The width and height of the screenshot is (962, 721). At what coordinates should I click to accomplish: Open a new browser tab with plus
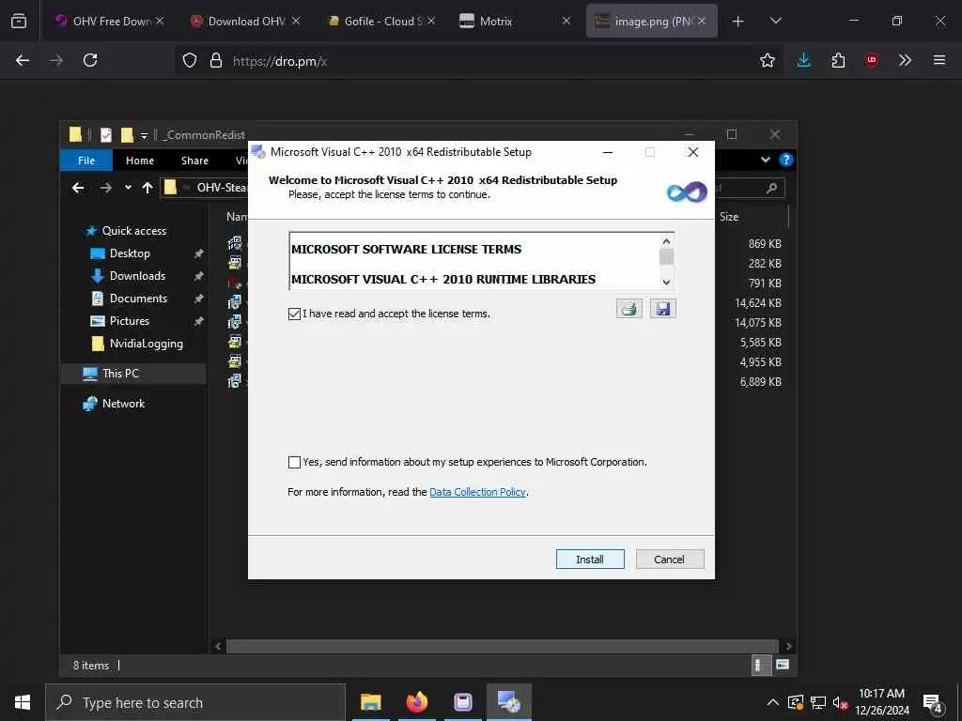(738, 22)
